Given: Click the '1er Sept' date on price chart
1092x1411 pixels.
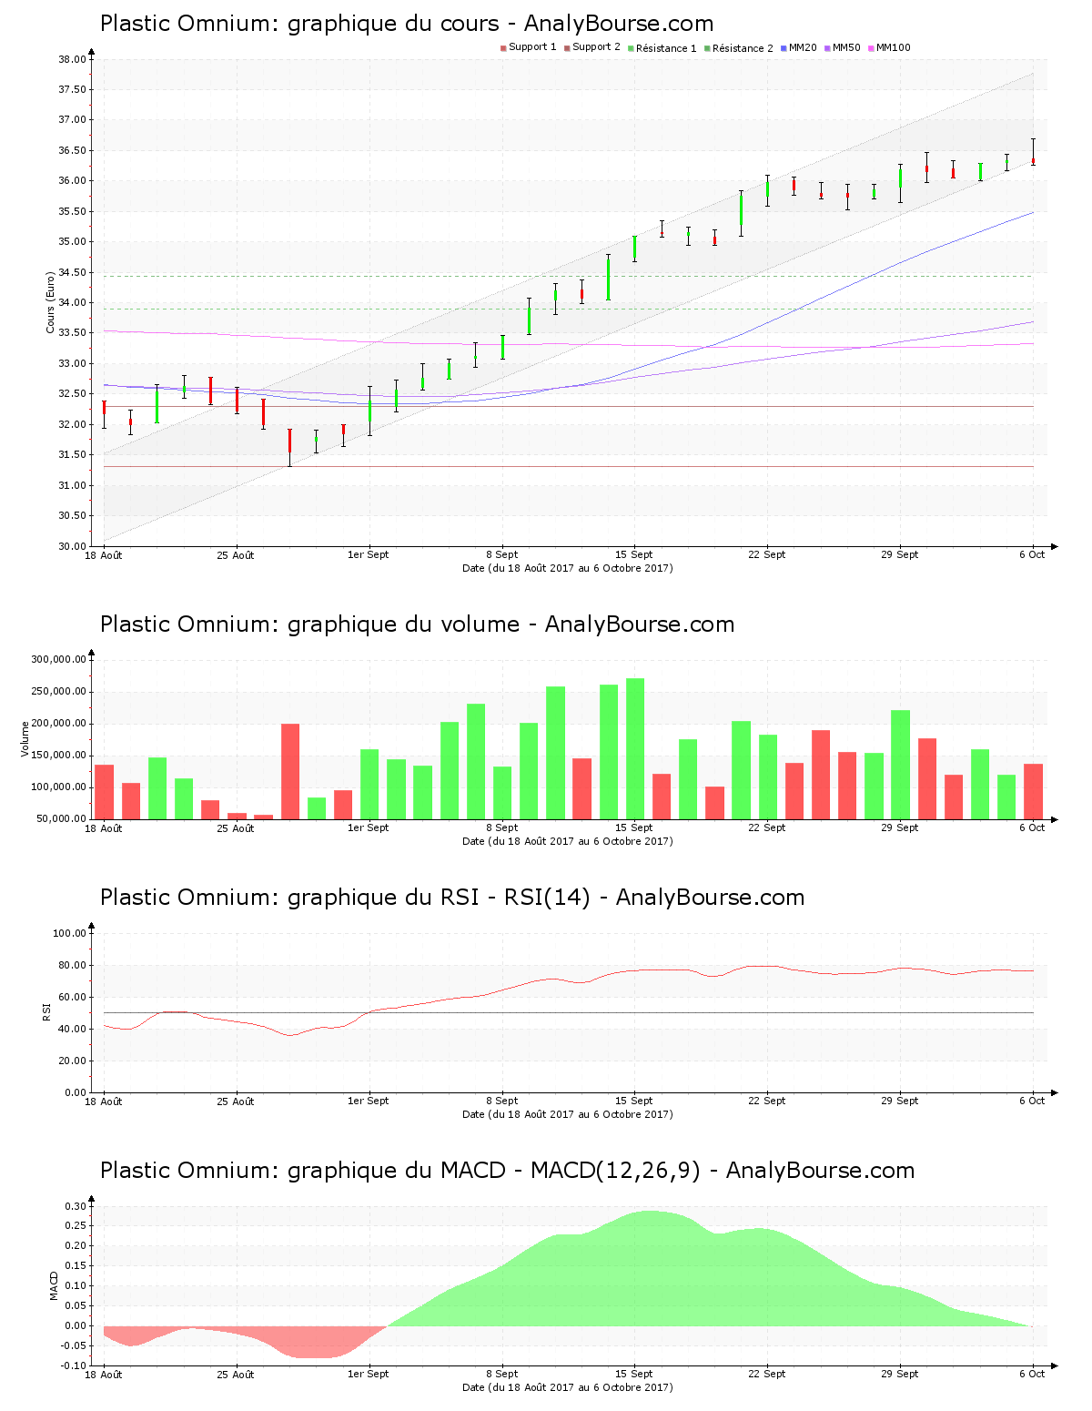Looking at the screenshot, I should pyautogui.click(x=369, y=554).
